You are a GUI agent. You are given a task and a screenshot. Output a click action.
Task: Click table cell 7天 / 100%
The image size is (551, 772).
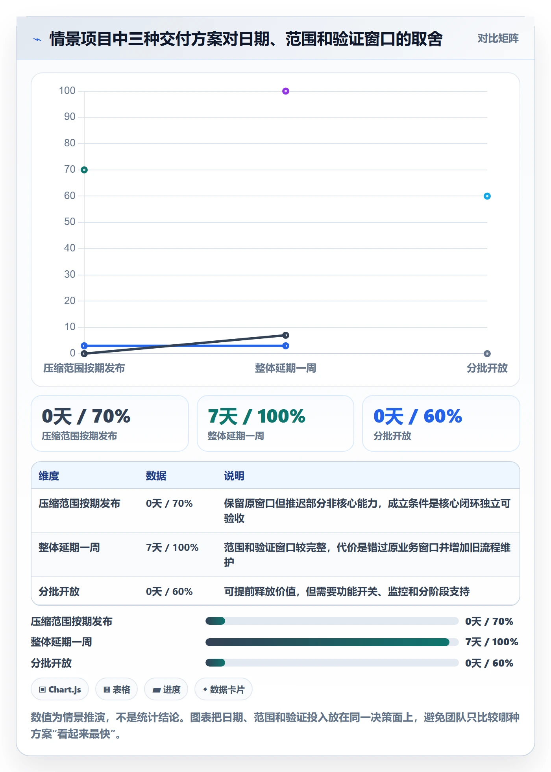click(172, 547)
